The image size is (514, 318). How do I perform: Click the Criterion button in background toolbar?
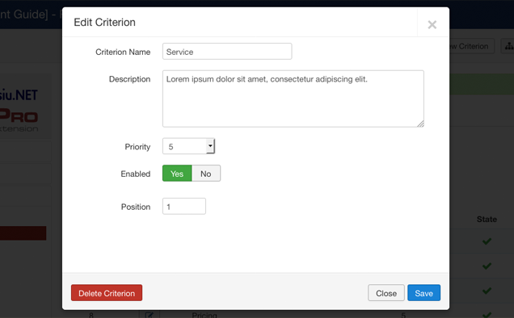point(471,46)
